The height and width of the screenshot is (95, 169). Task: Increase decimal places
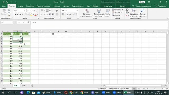(74, 15)
